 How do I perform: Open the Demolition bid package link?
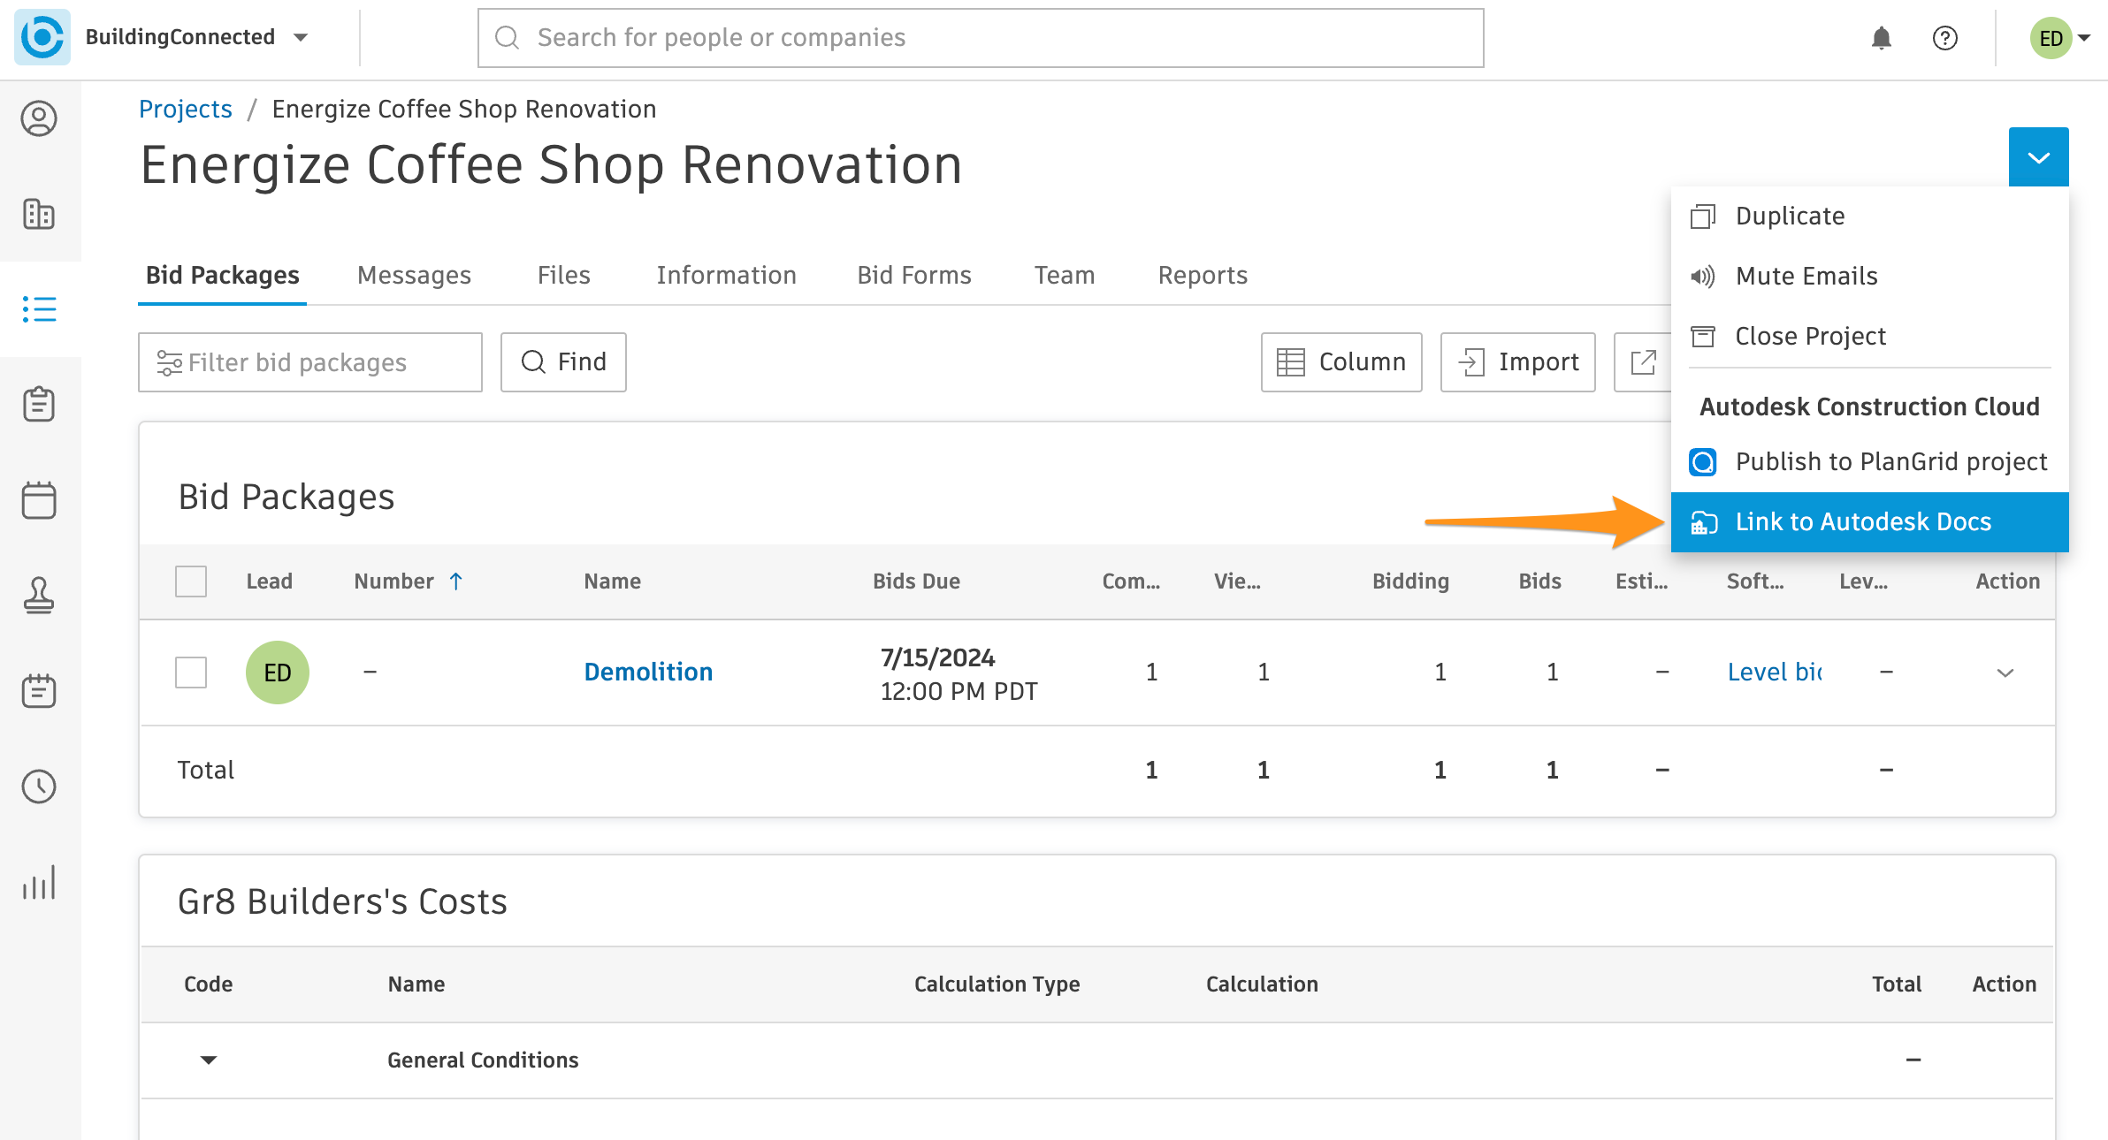pyautogui.click(x=648, y=672)
